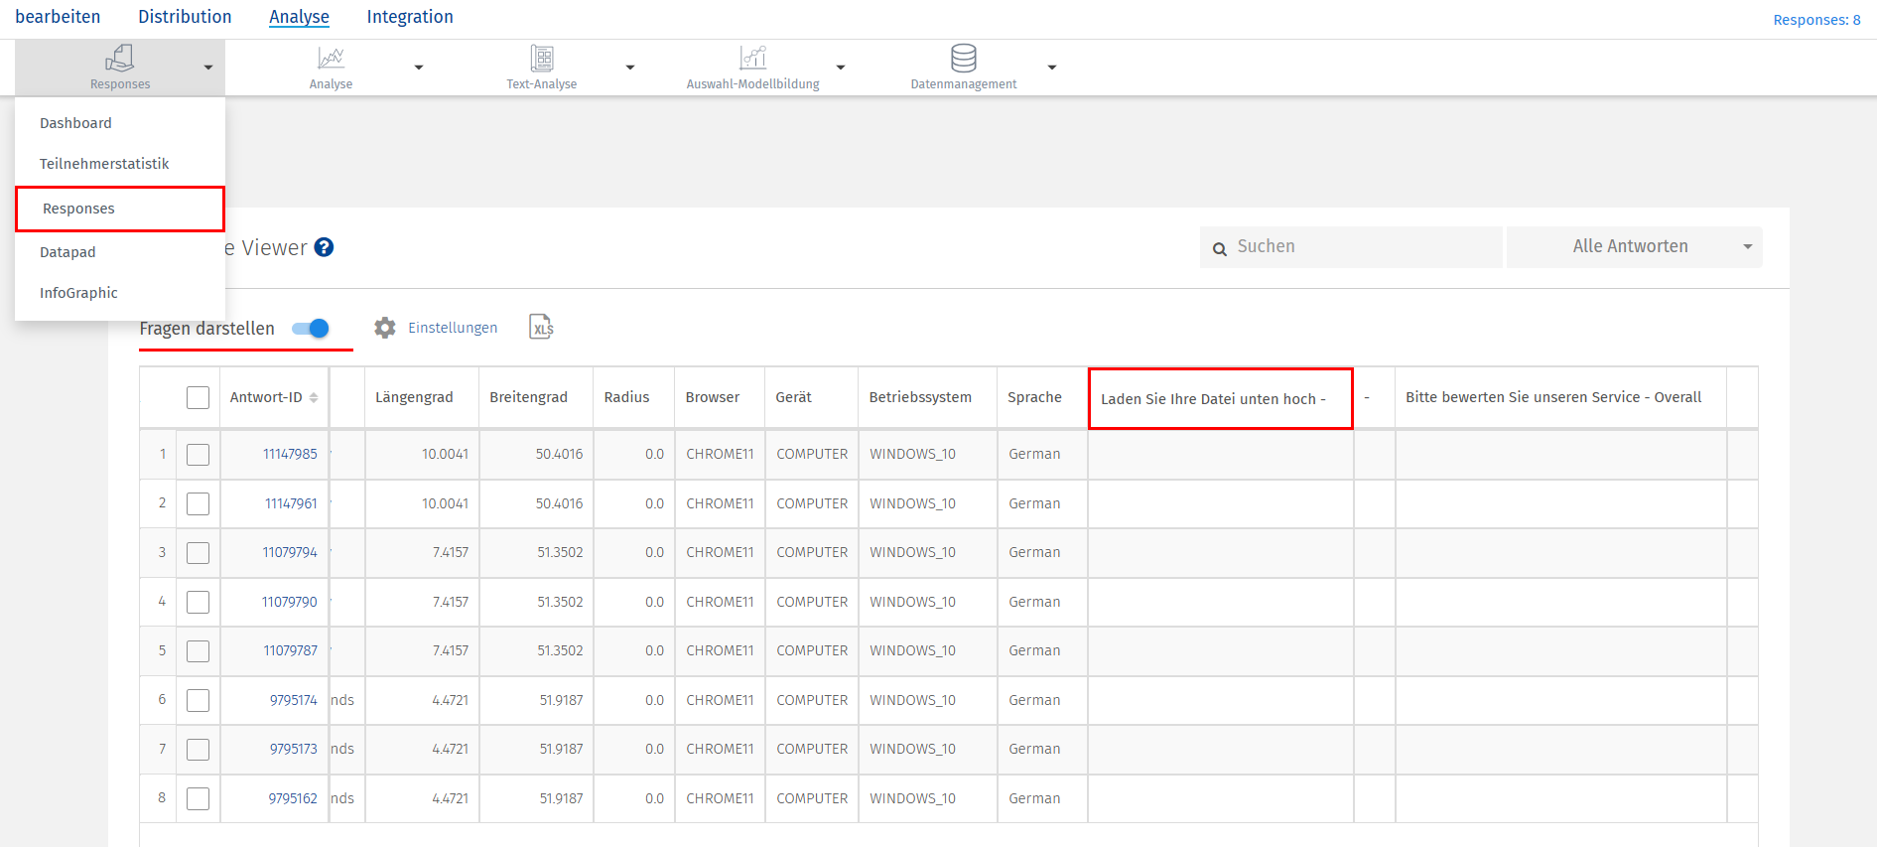1877x847 pixels.
Task: Click the Responses toolbar icon
Action: tap(120, 59)
